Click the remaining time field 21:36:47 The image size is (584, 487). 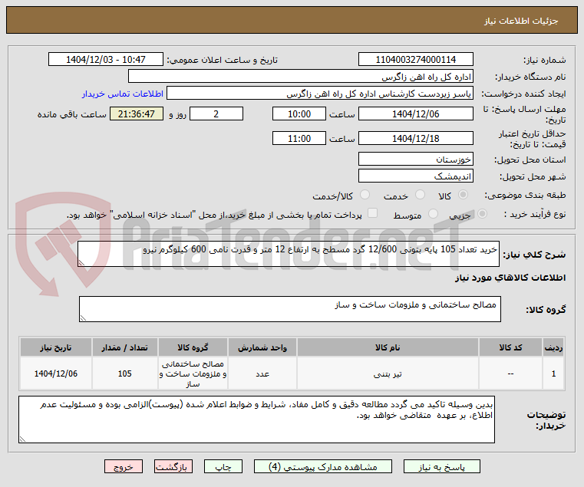coord(137,114)
